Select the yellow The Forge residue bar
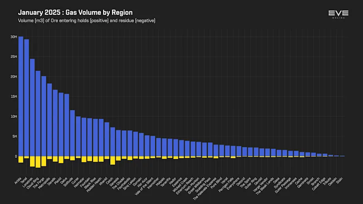Viewport: 363px width, 204px height. click(x=44, y=161)
